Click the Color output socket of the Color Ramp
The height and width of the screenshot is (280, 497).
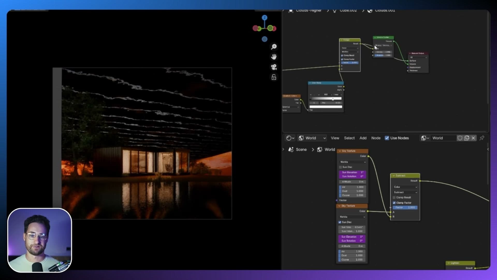344,86
